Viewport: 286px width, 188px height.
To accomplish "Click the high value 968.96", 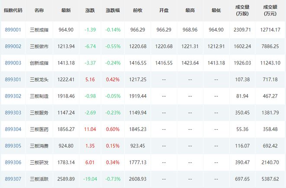I will [x=190, y=30].
